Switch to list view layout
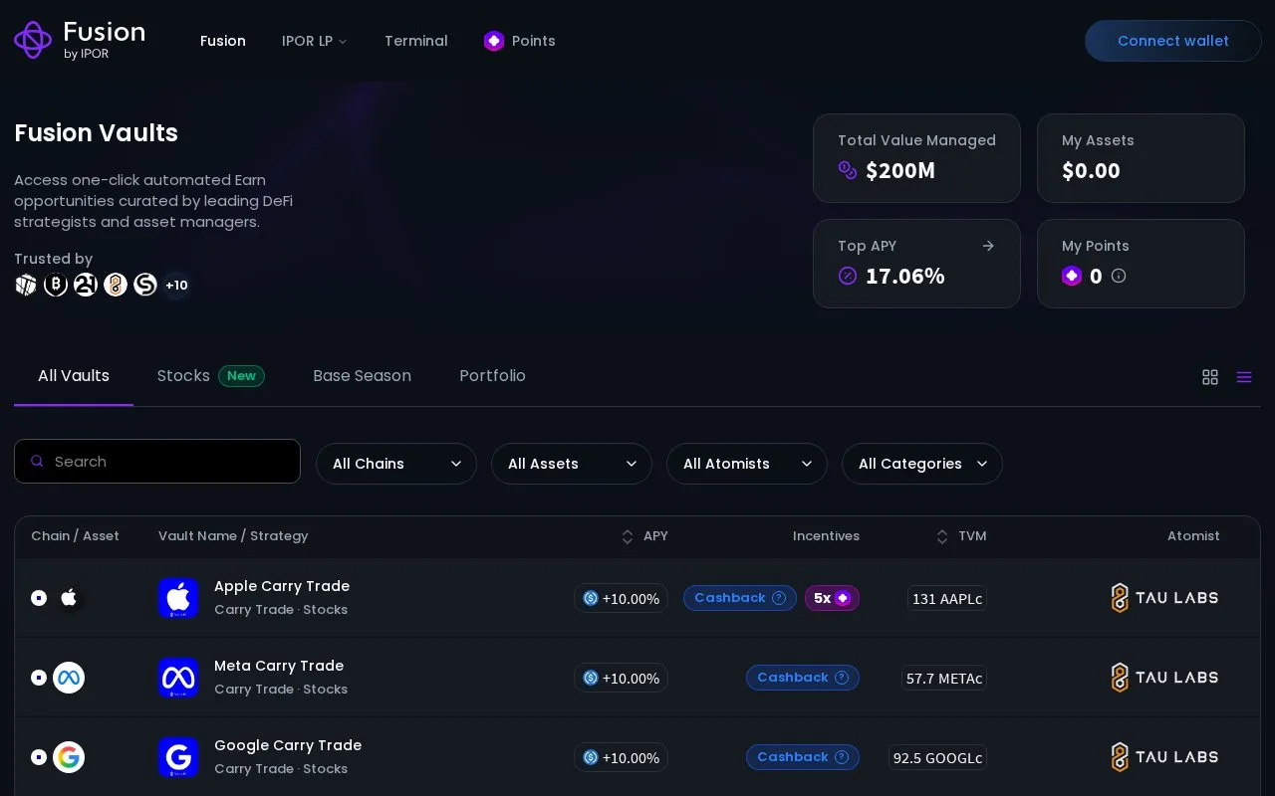Image resolution: width=1275 pixels, height=796 pixels. click(x=1244, y=377)
